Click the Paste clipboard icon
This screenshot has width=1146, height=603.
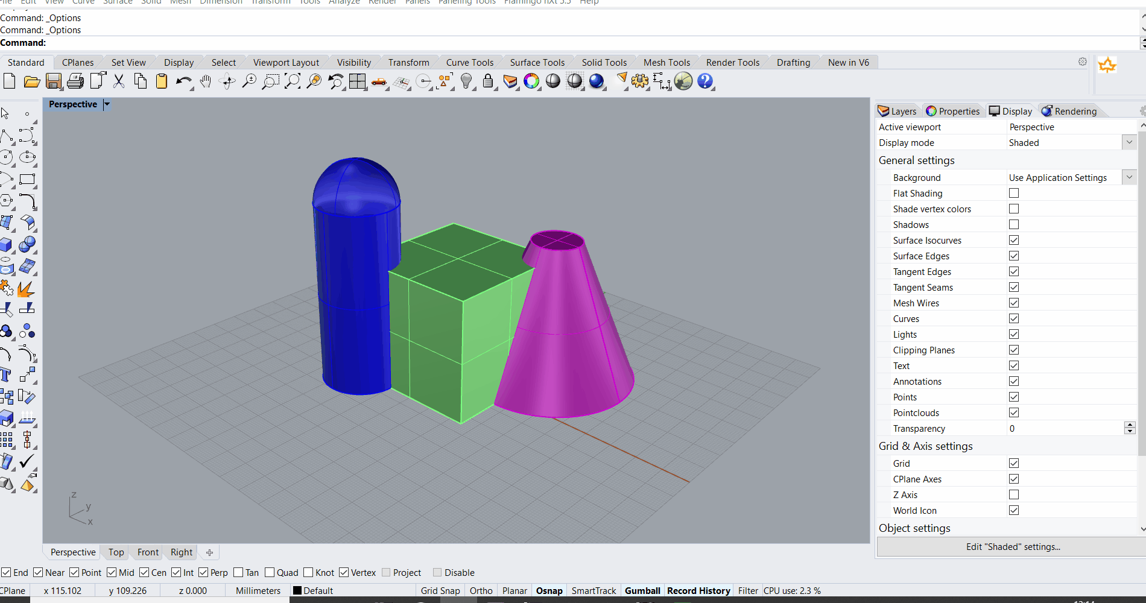coord(162,81)
